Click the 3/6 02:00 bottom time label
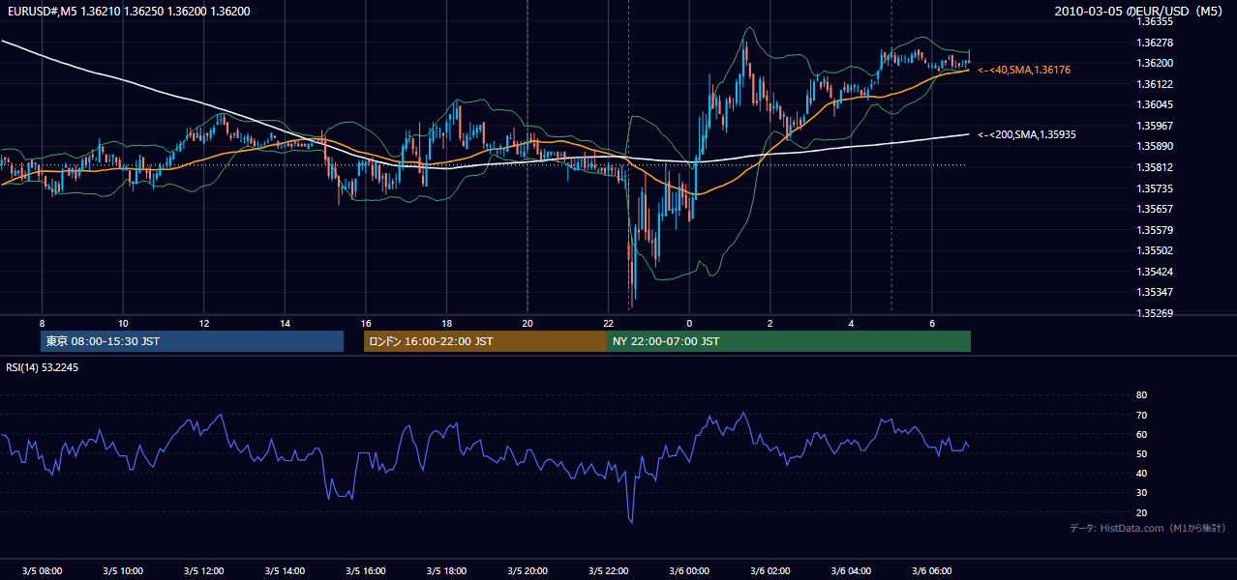Image resolution: width=1237 pixels, height=580 pixels. pos(770,570)
